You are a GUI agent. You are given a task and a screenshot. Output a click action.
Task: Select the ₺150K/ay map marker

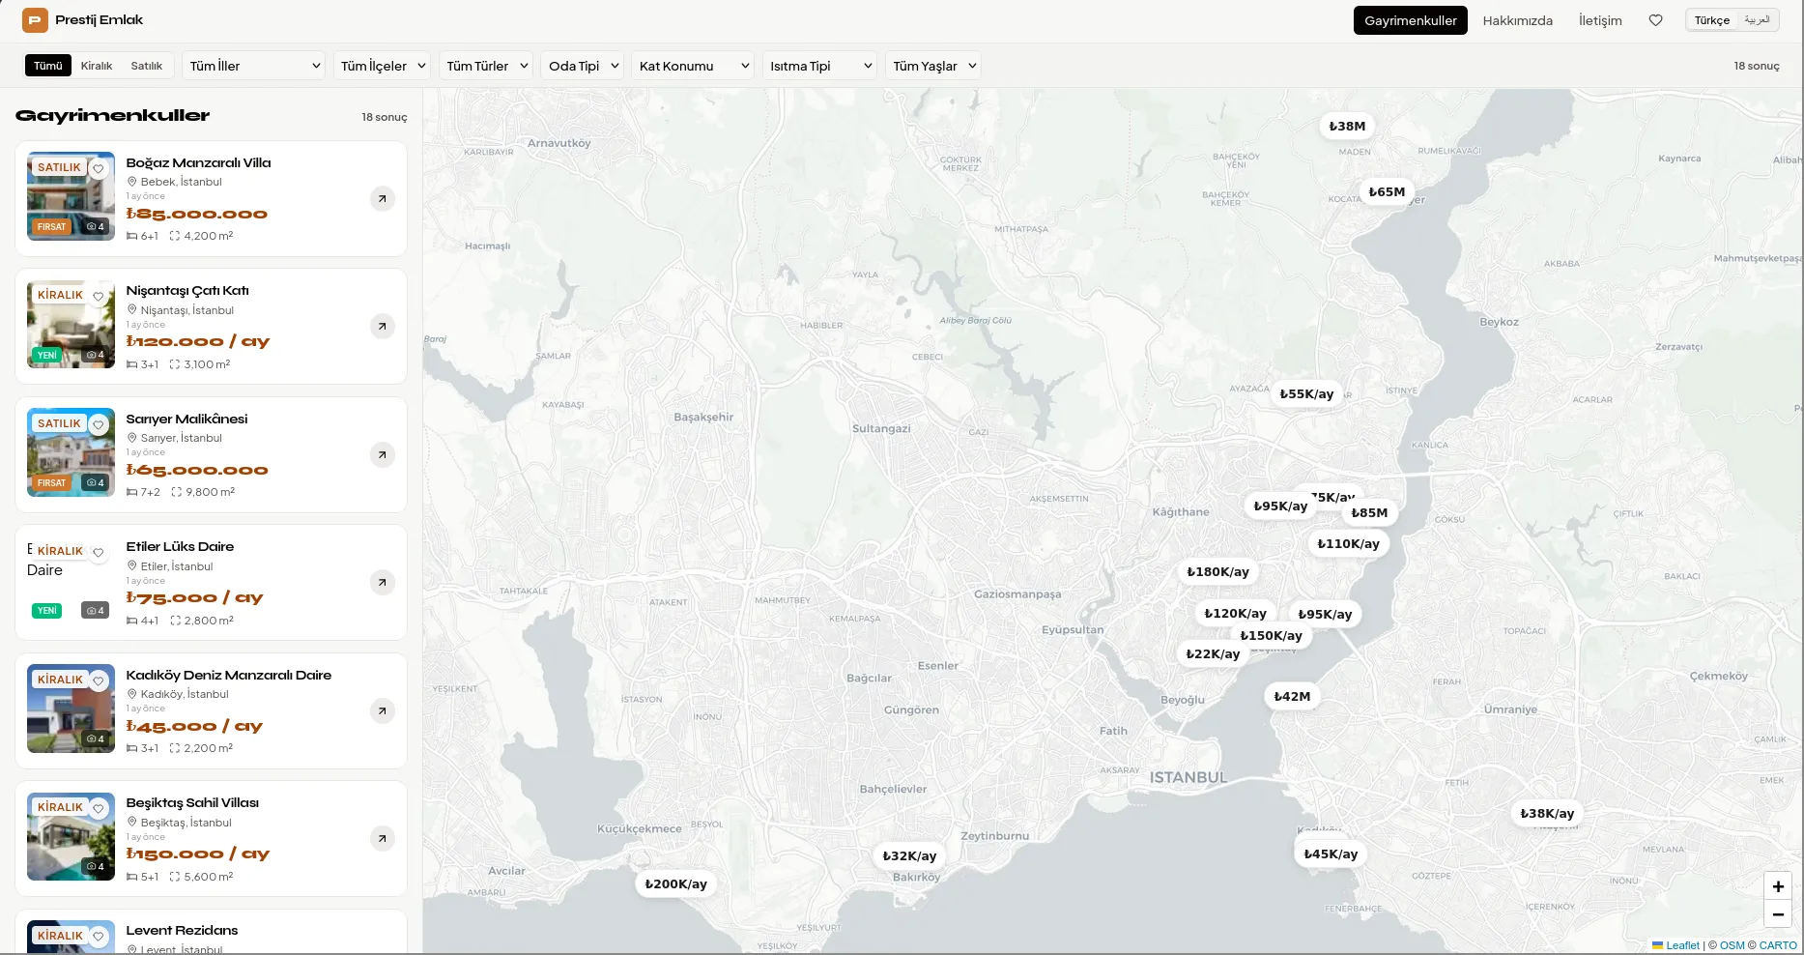click(1271, 635)
